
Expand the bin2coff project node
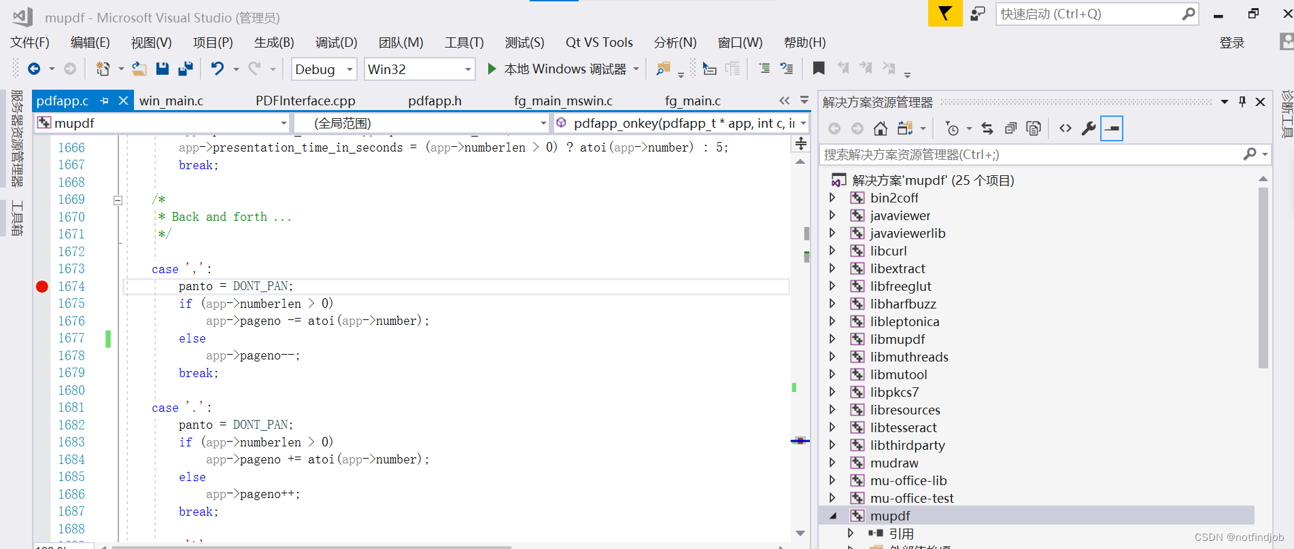point(832,198)
